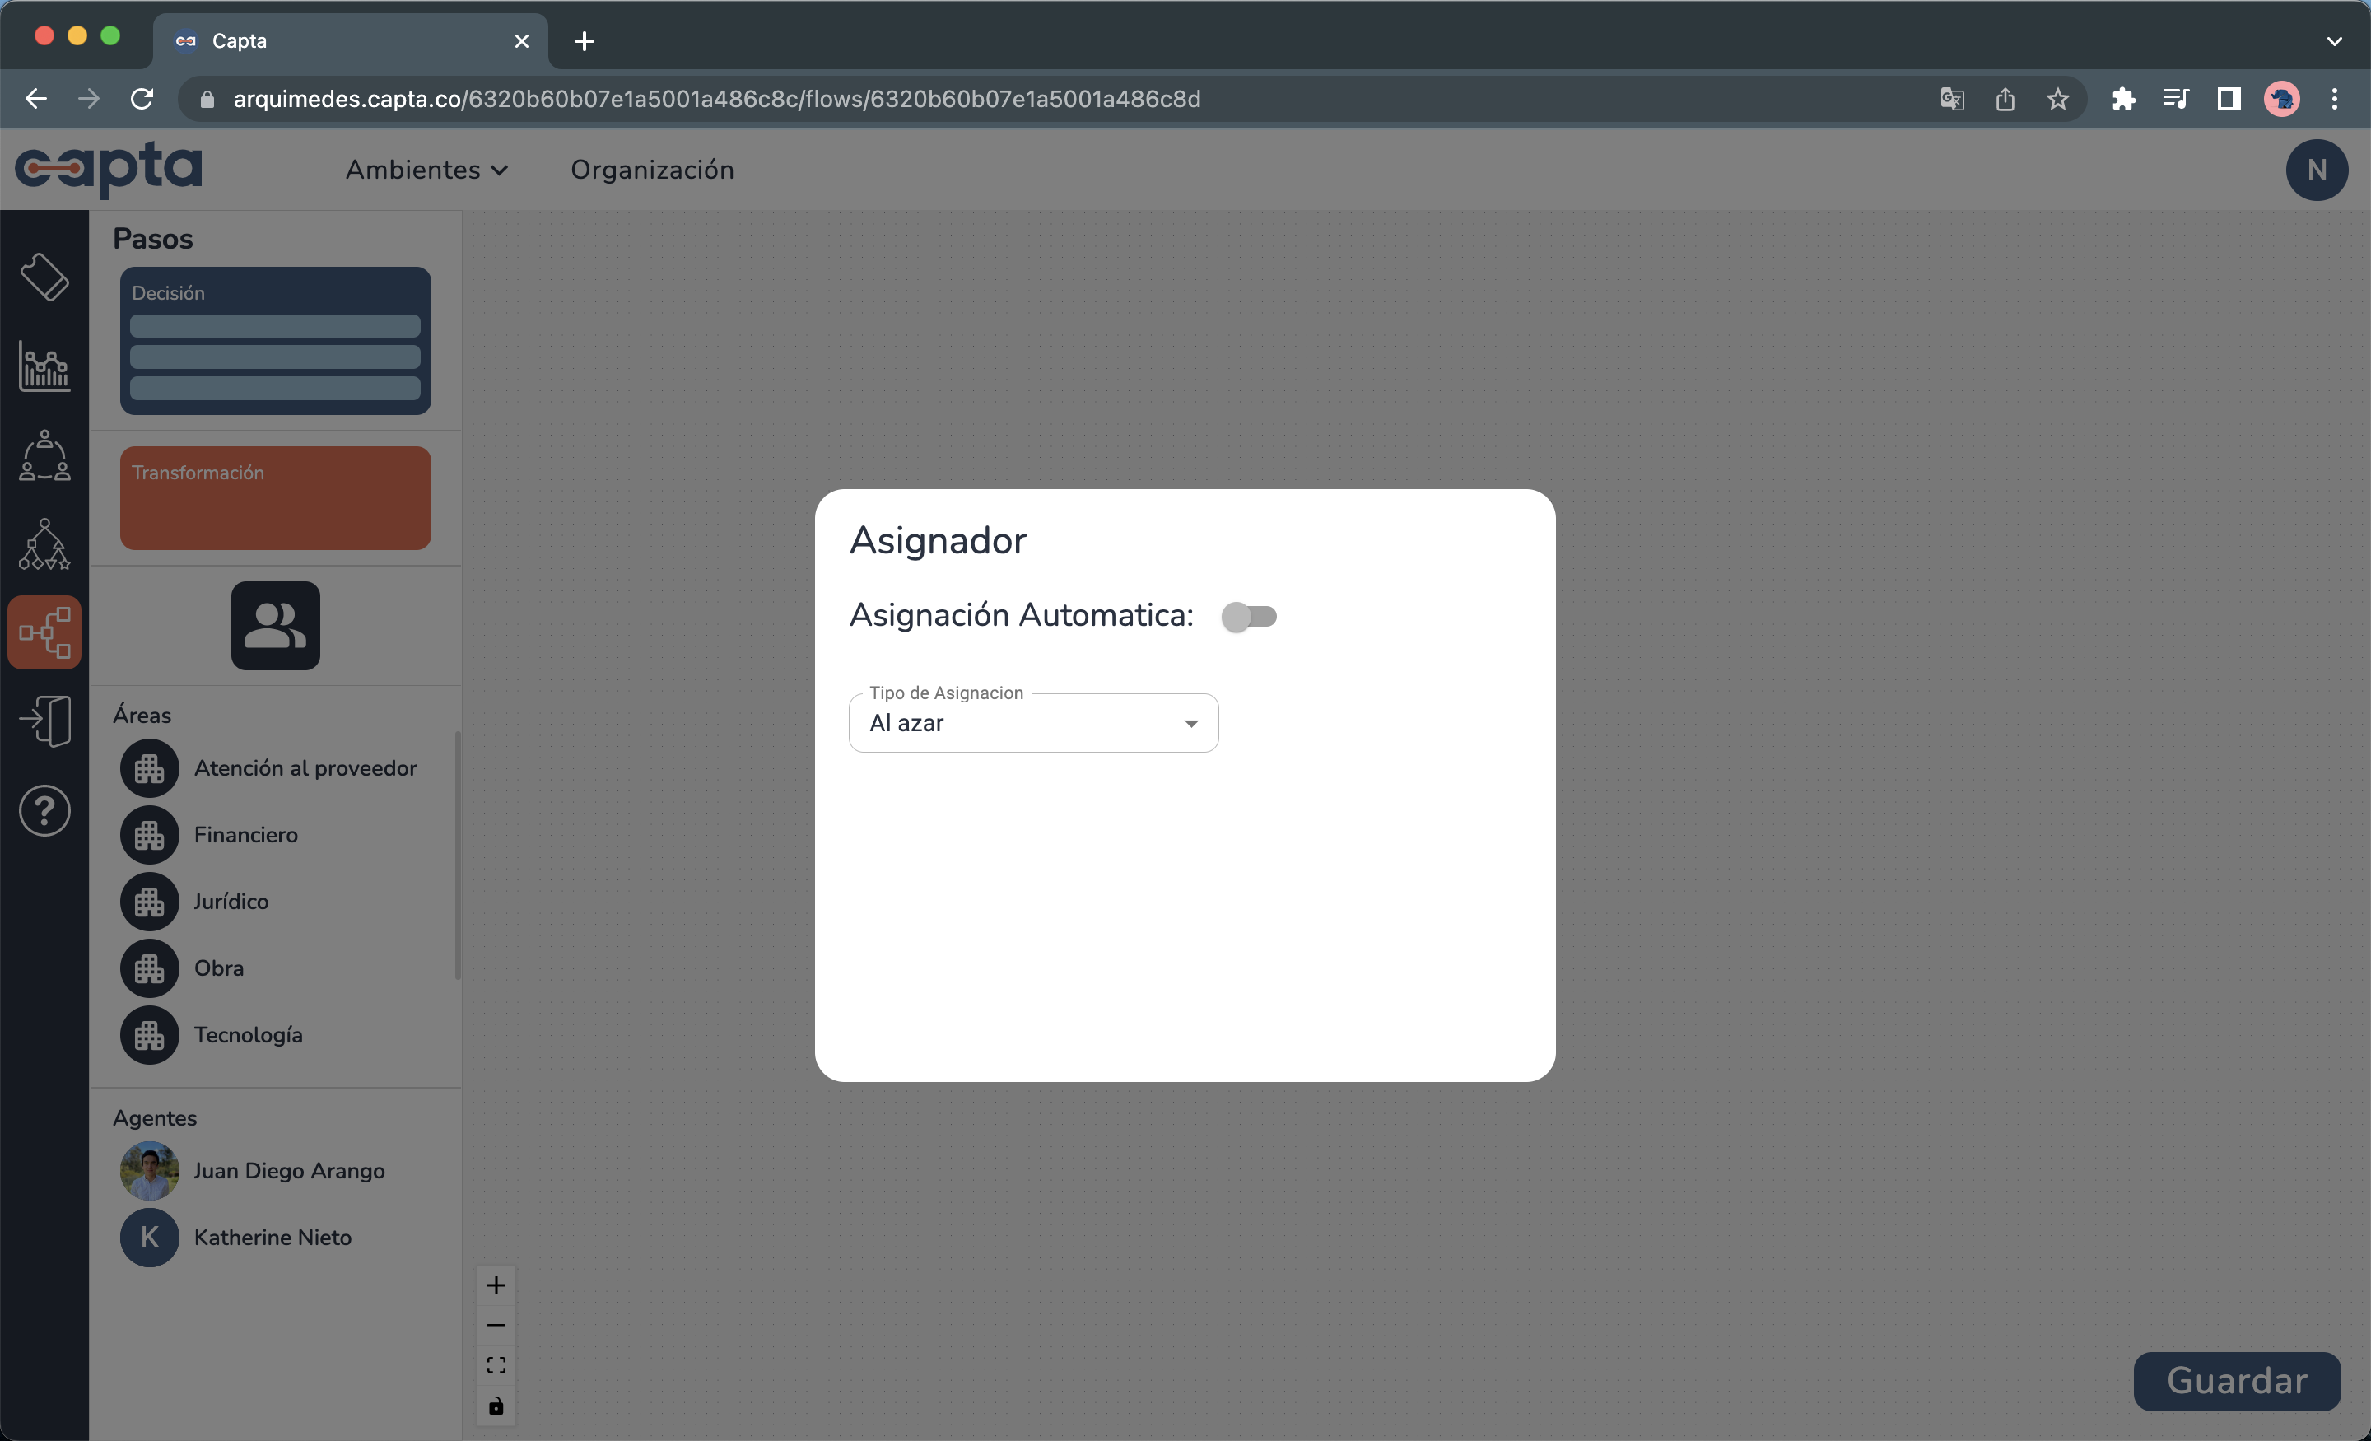Open the Organización menu item
This screenshot has height=1441, width=2371.
[x=651, y=170]
